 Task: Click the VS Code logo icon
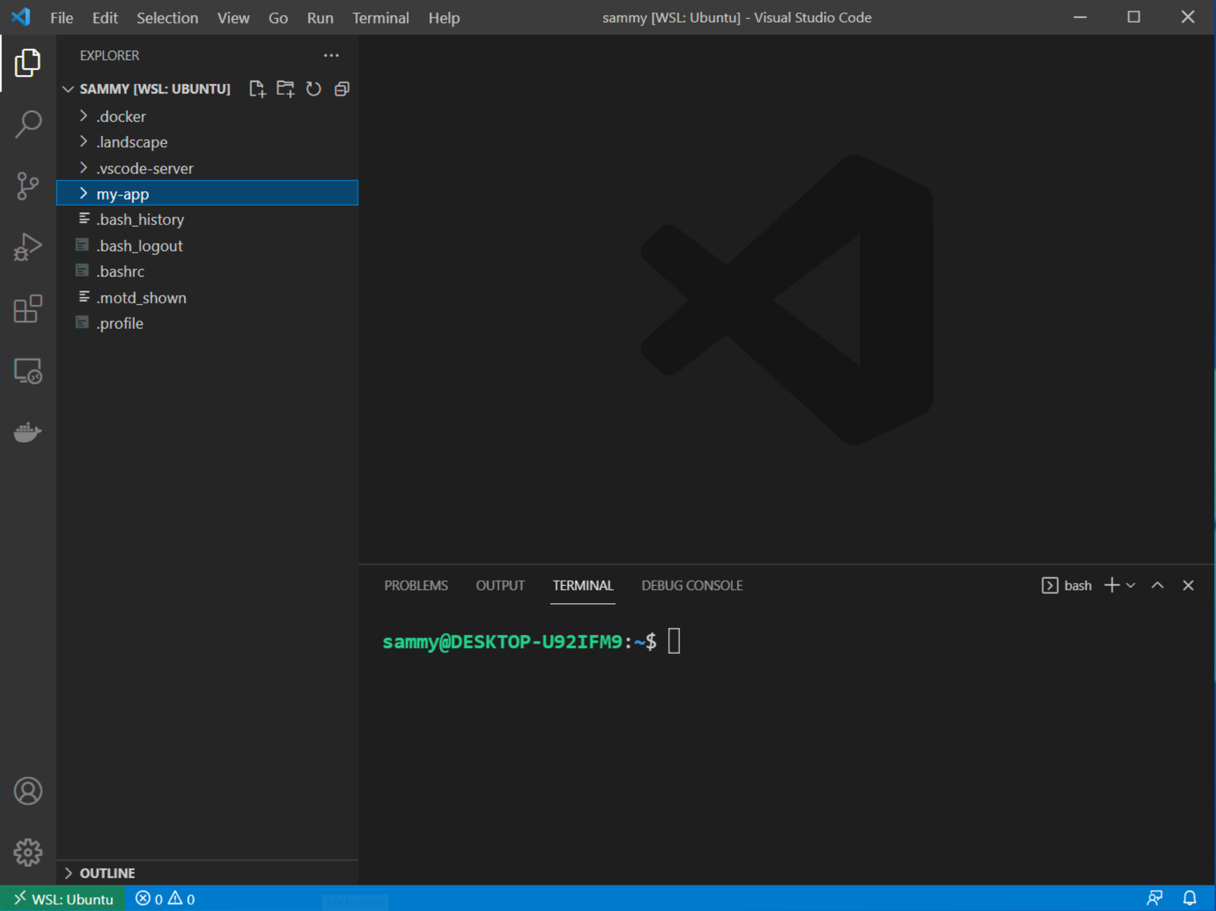21,17
